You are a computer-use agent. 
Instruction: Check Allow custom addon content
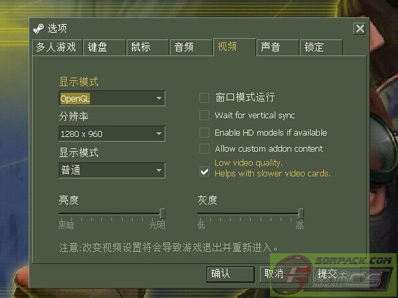[204, 149]
